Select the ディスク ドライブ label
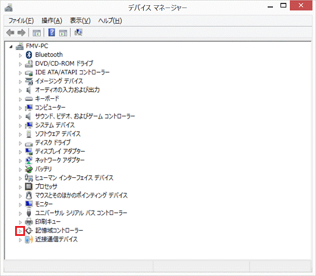The width and height of the screenshot is (316, 276). (x=53, y=143)
